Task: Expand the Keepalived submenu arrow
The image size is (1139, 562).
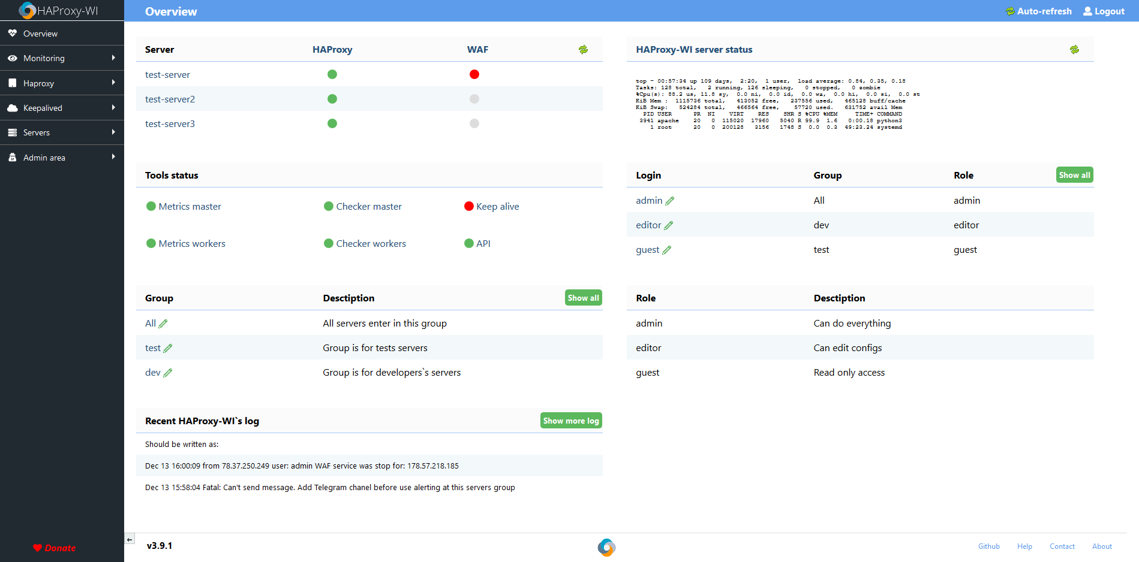Action: (x=113, y=107)
